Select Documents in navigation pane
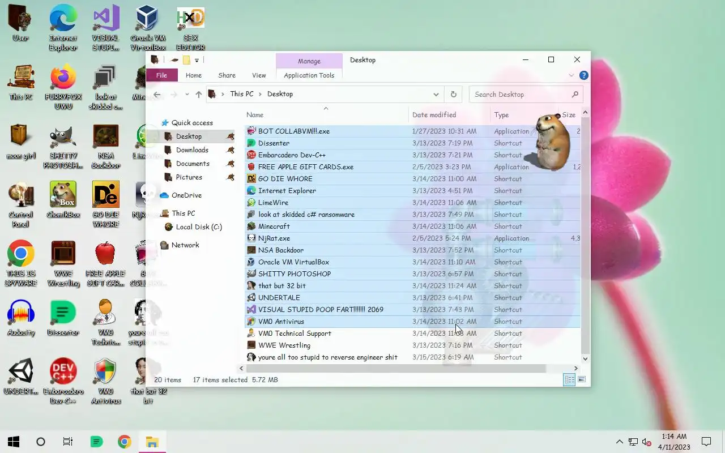Viewport: 725px width, 453px height. click(193, 164)
